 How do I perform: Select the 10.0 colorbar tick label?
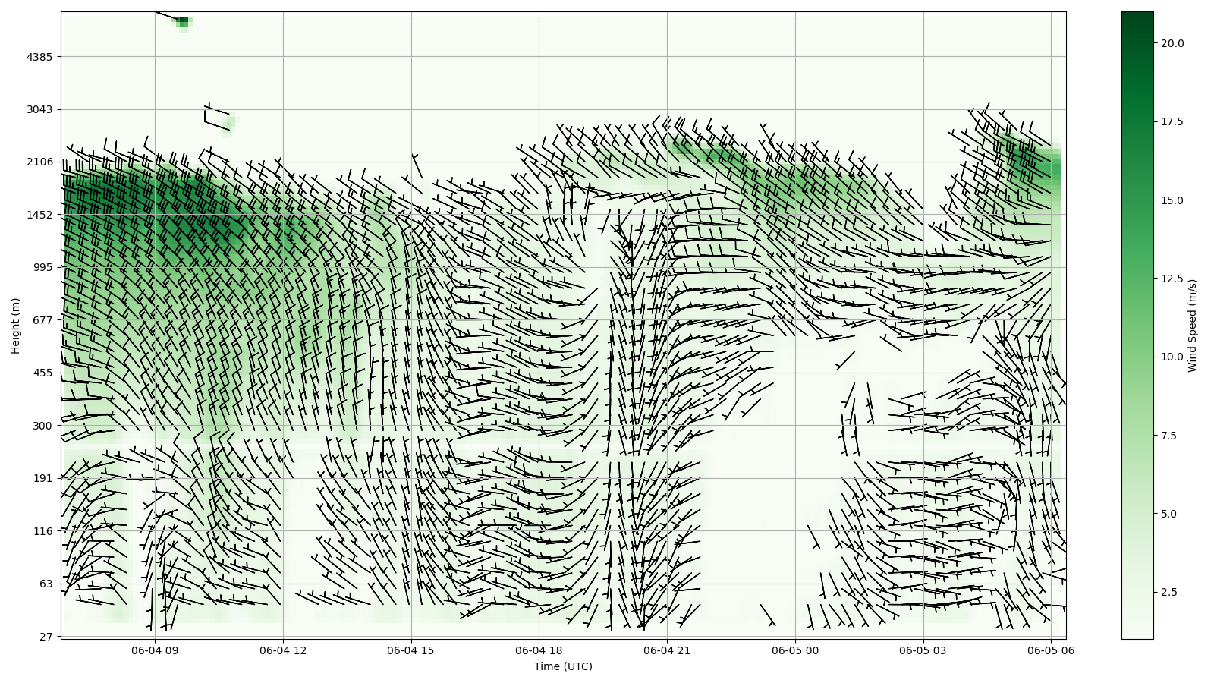[x=1172, y=357]
